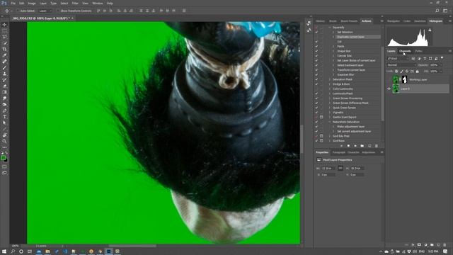Open File Explorer from the taskbar
The image size is (453, 255).
[x=47, y=251]
